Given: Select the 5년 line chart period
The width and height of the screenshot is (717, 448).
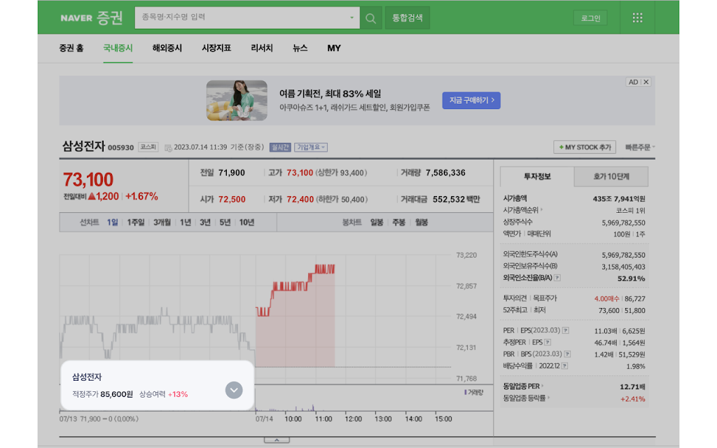Looking at the screenshot, I should 225,222.
